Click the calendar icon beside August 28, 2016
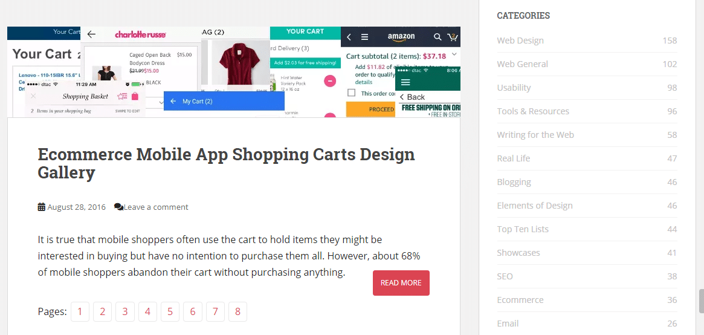Viewport: 704px width, 335px height. point(42,207)
